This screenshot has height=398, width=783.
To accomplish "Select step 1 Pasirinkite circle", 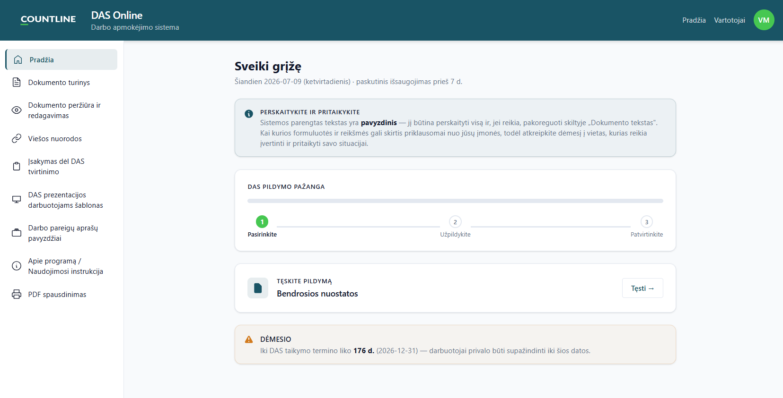I will pos(262,221).
